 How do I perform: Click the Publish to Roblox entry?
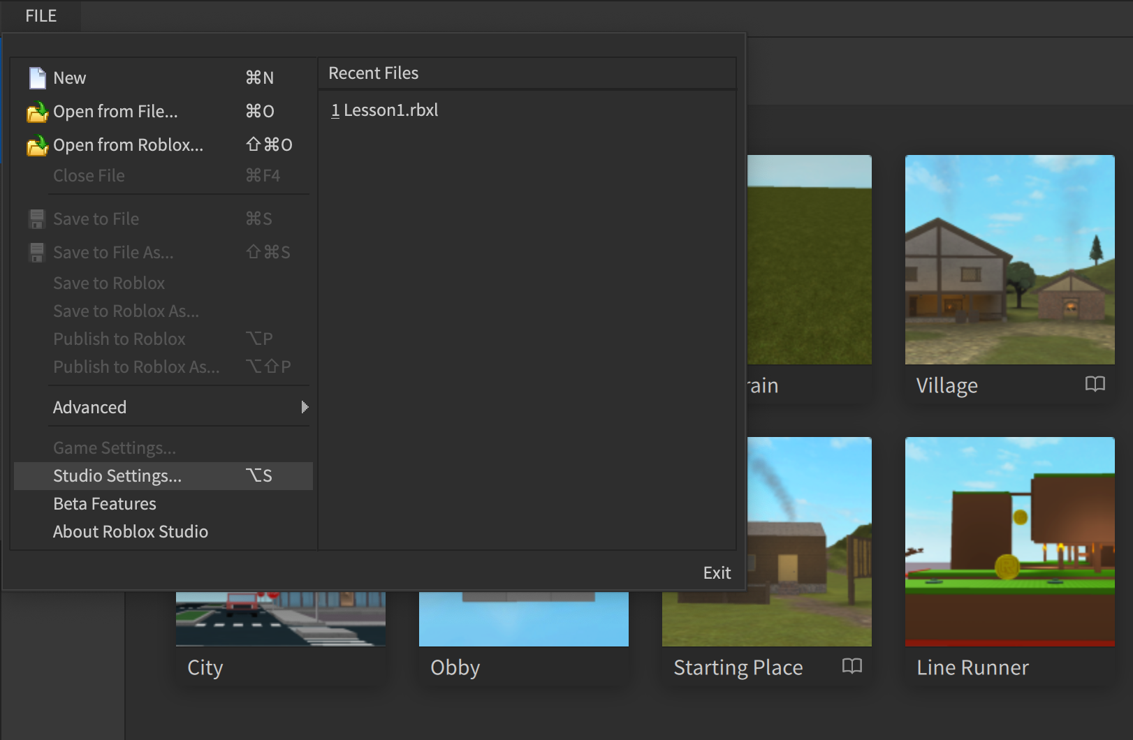163,339
